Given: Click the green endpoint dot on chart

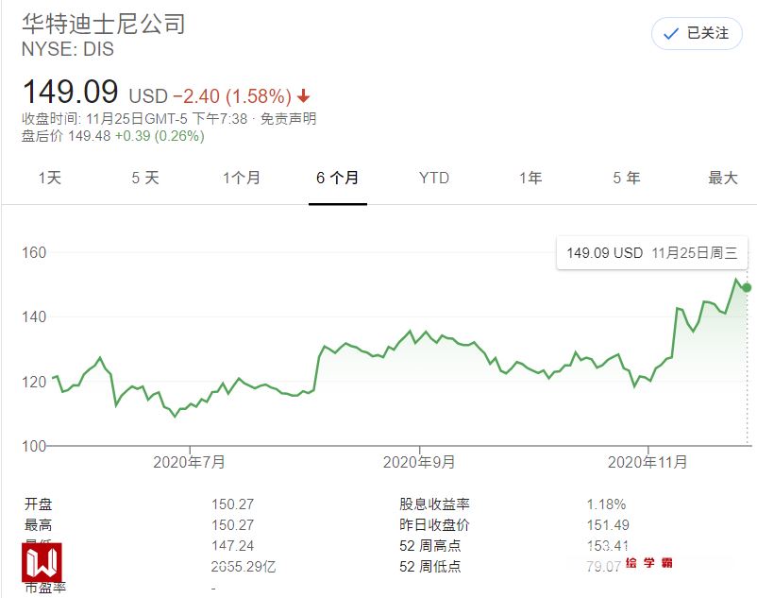Looking at the screenshot, I should pyautogui.click(x=747, y=287).
